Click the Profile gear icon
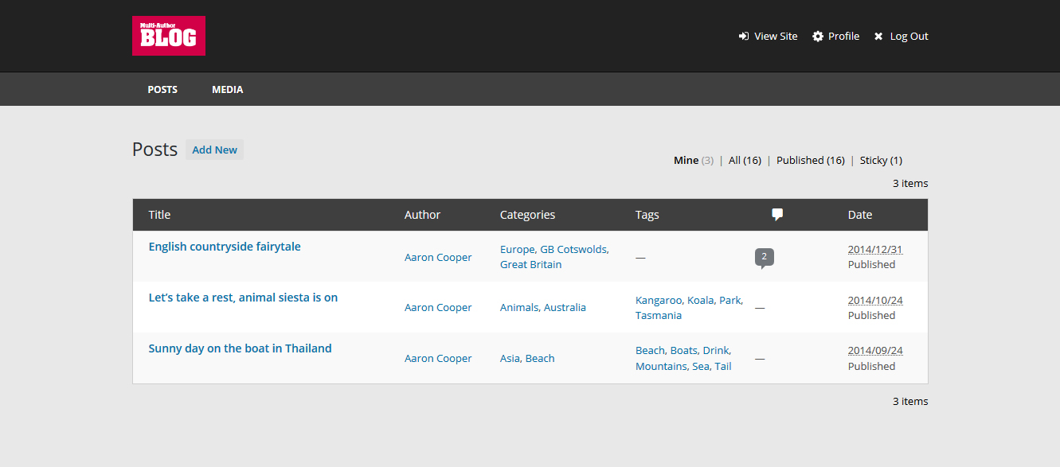This screenshot has width=1060, height=467. (x=818, y=37)
